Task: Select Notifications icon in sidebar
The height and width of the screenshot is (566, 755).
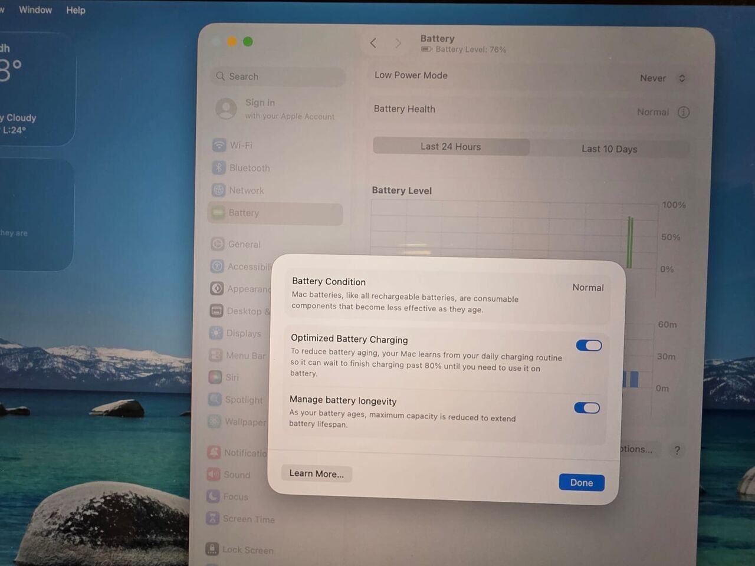Action: click(x=214, y=452)
